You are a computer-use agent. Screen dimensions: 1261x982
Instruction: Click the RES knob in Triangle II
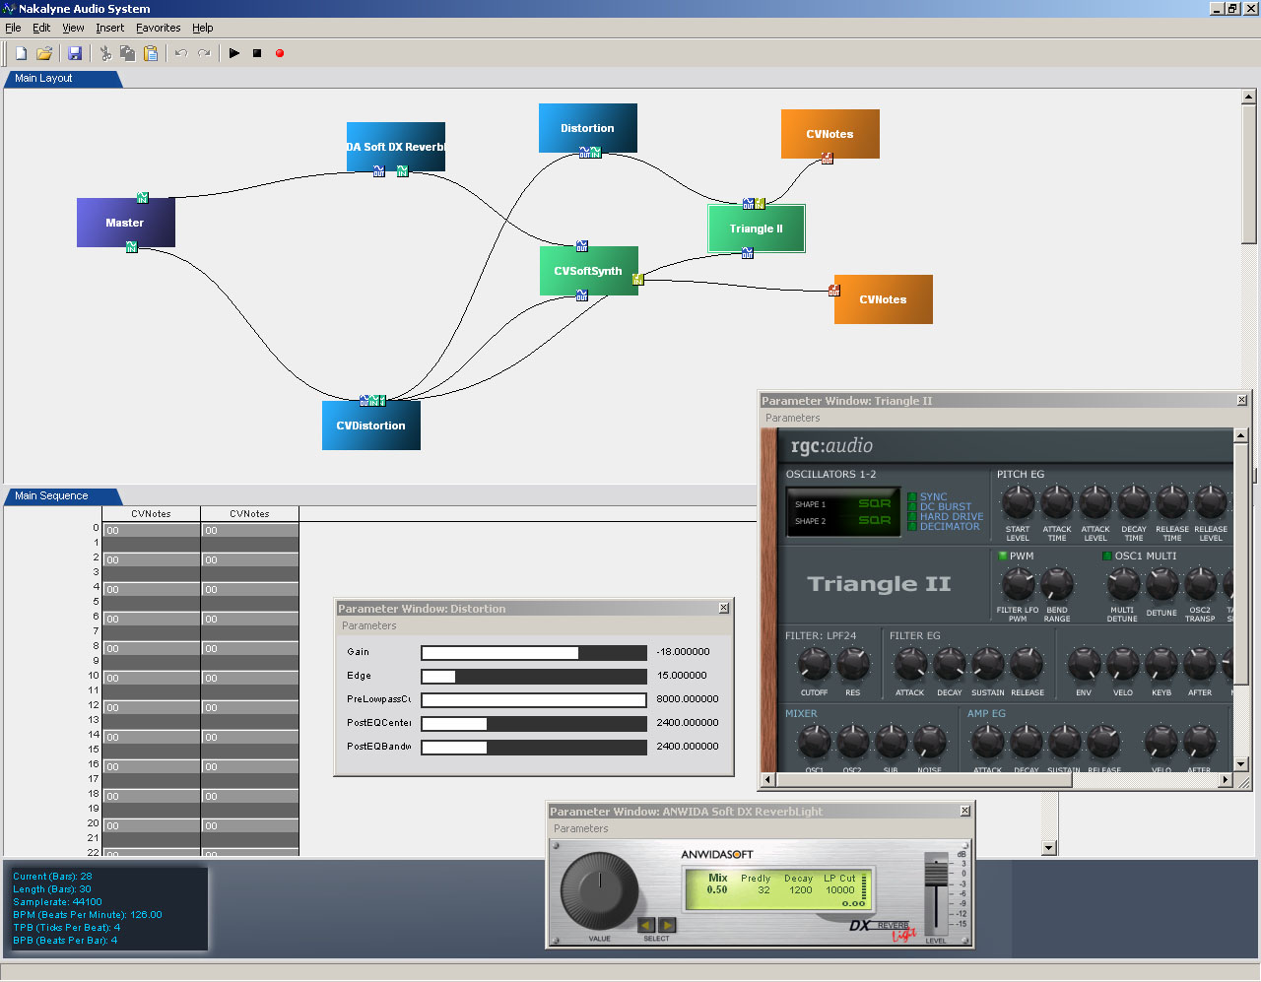[x=853, y=665]
